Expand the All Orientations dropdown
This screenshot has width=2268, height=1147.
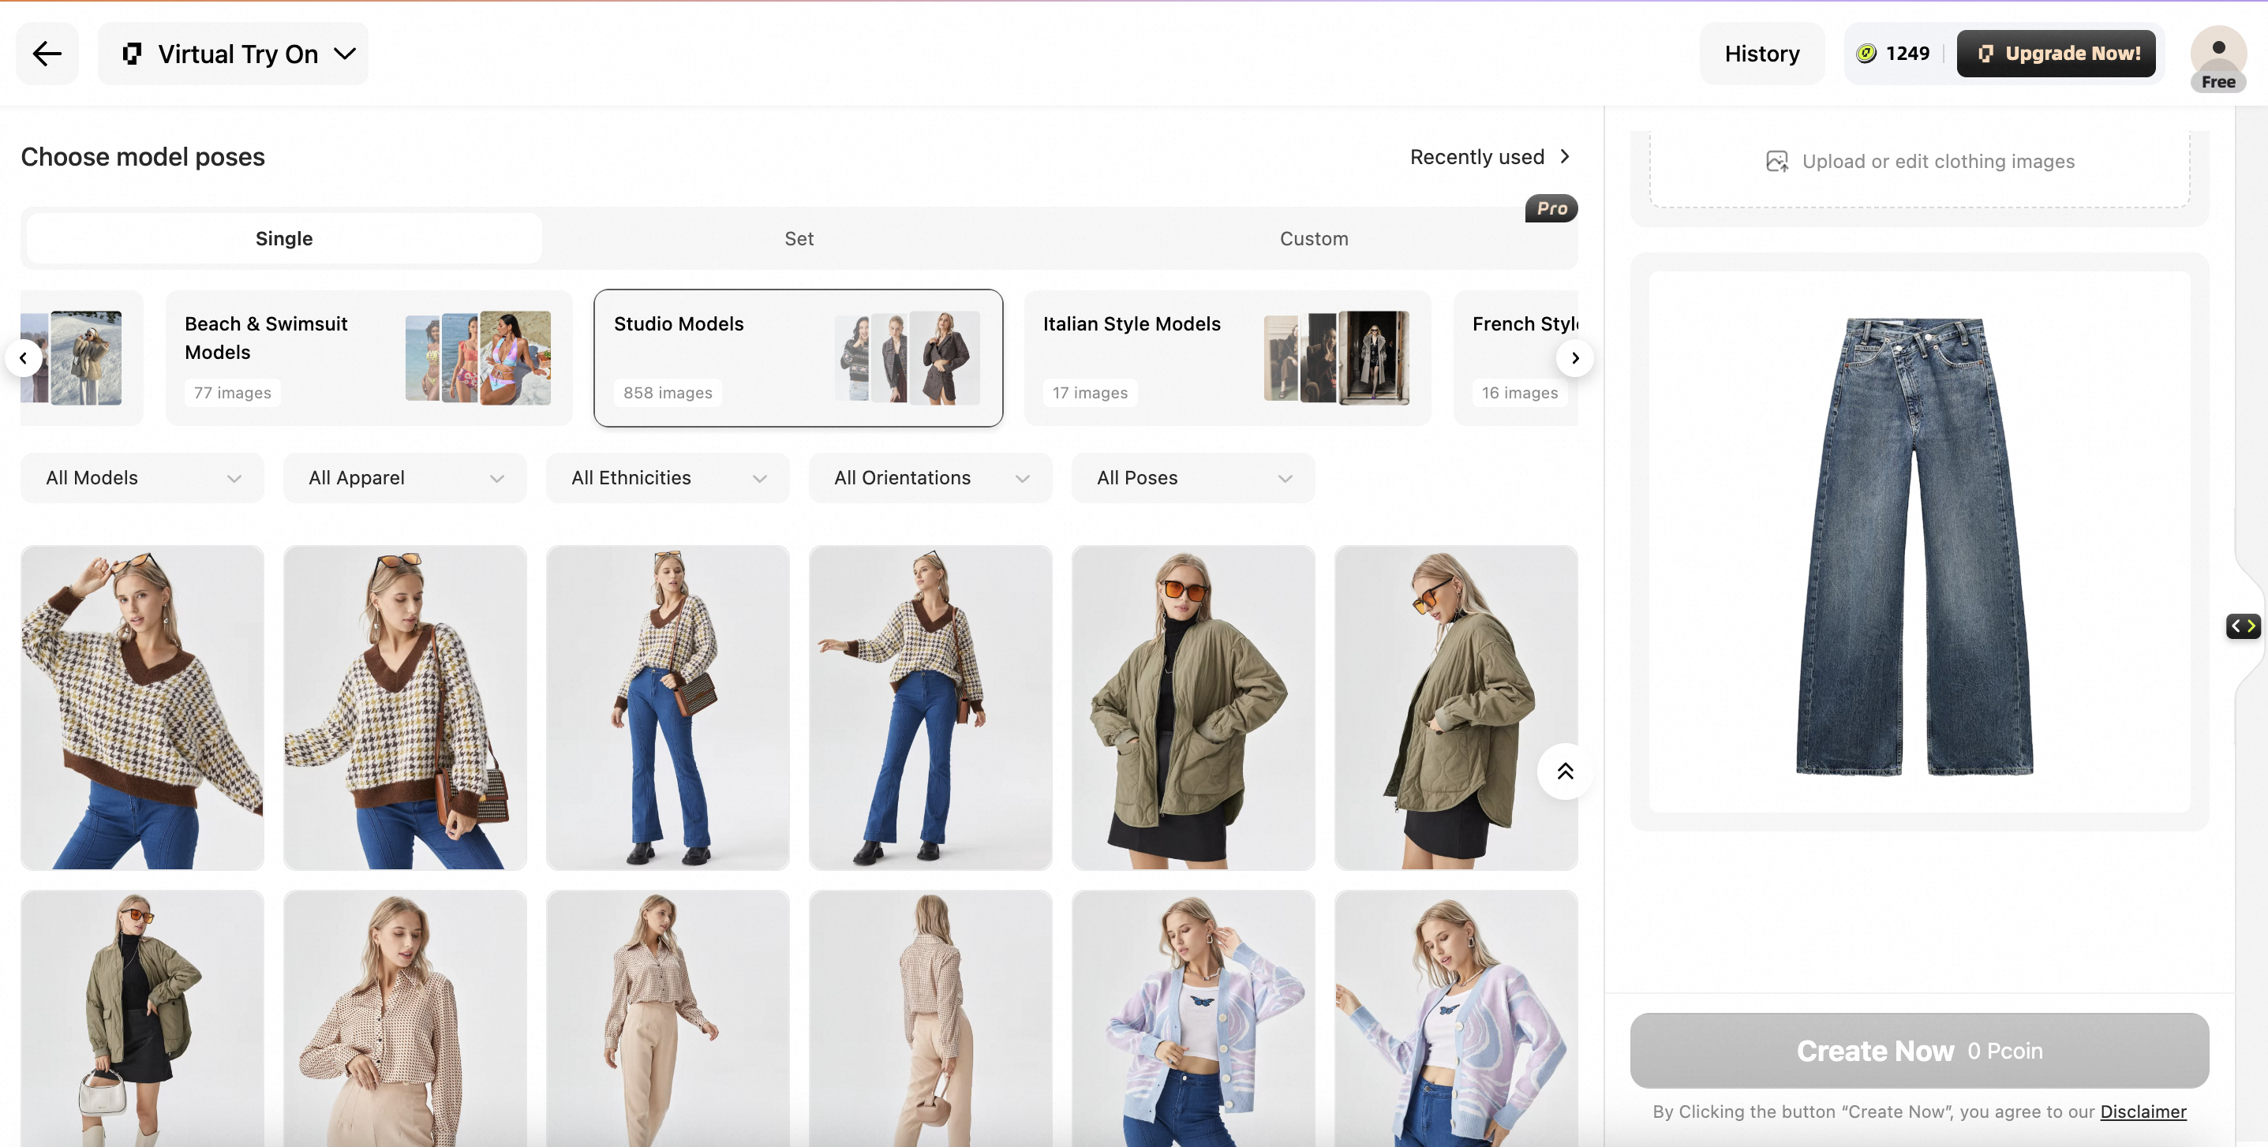click(930, 478)
